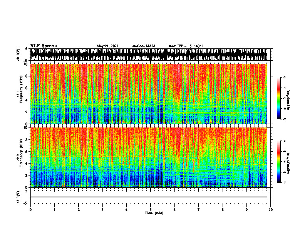Click the "-3" label on ch.2 color scale
The height and width of the screenshot is (235, 305).
click(x=284, y=141)
